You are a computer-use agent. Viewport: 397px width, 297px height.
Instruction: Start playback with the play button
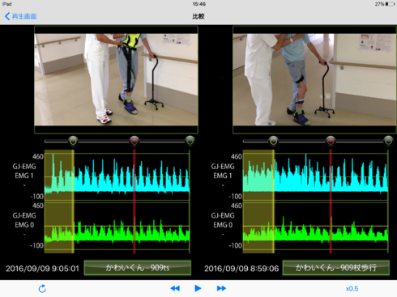[198, 288]
